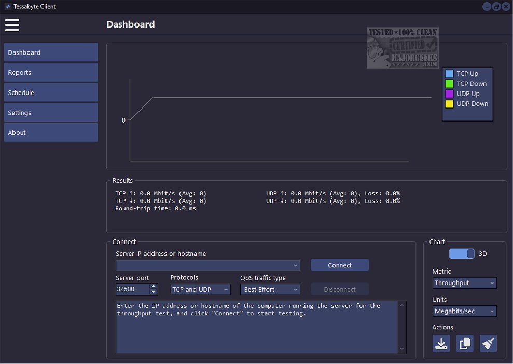Viewport: 513px width, 364px height.
Task: Click the copy chart icon
Action: (465, 343)
